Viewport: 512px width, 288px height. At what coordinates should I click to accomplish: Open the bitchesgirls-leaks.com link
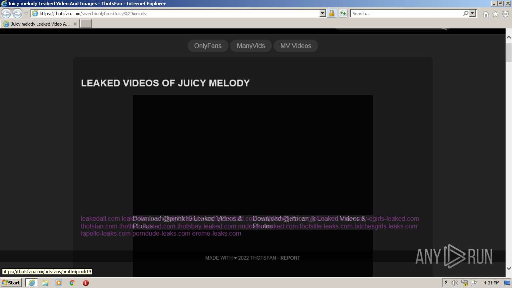pos(386,226)
